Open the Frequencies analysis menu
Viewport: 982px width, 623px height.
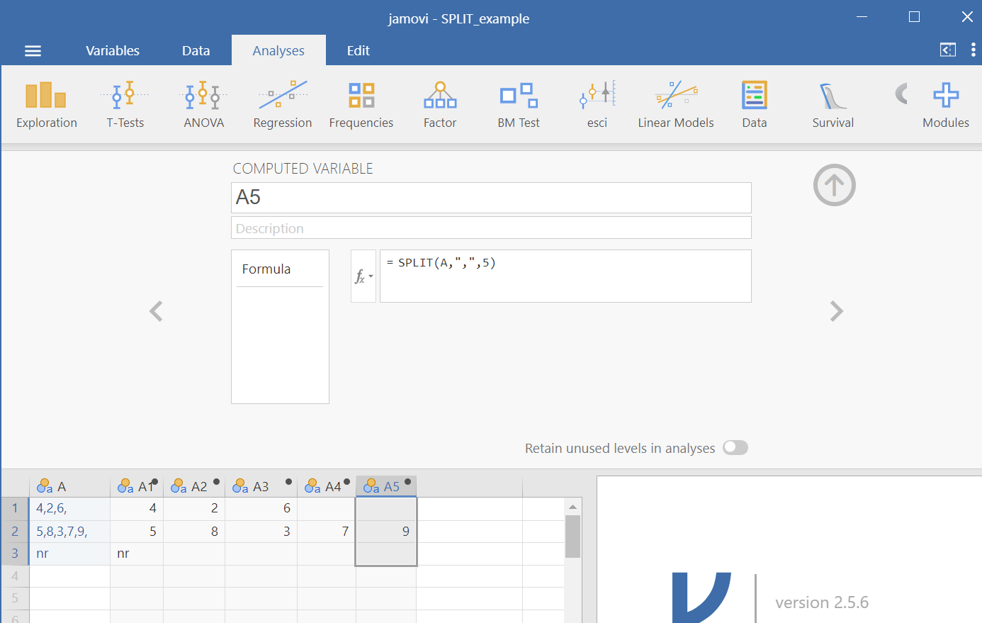(x=361, y=105)
